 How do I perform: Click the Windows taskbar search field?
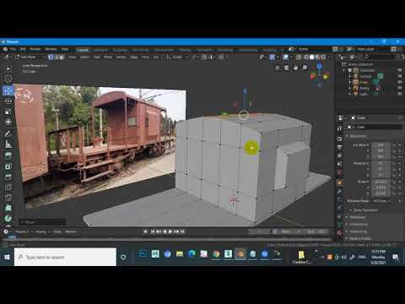pyautogui.click(x=65, y=257)
